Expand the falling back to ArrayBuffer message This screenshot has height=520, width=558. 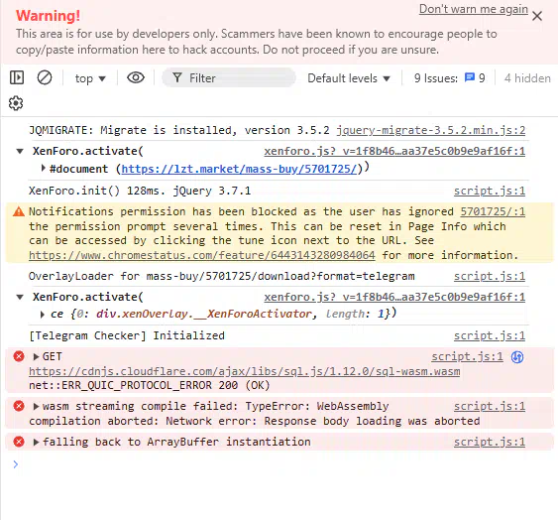click(x=36, y=442)
